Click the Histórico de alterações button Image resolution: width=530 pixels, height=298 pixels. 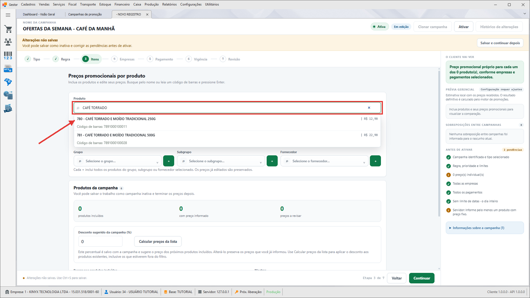coord(499,27)
